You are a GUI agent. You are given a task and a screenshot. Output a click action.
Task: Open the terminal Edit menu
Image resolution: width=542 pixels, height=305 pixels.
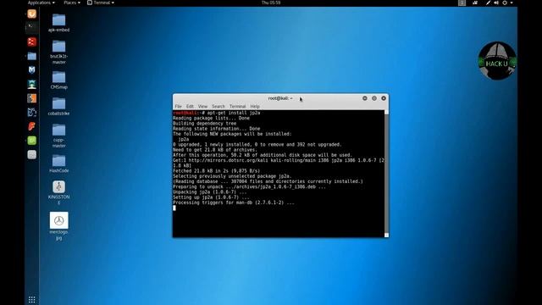[x=190, y=107]
